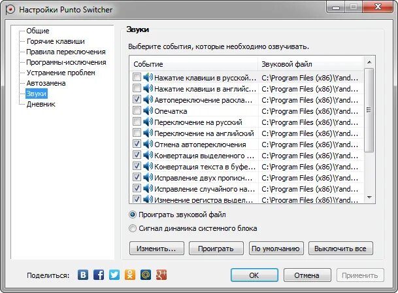Click speaker icon for Переключение на английский
This screenshot has height=293, width=398.
click(148, 133)
